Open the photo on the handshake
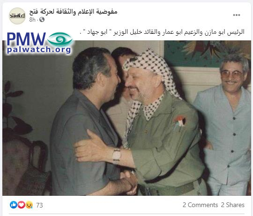Image resolution: width=253 pixels, height=216 pixels. point(128,181)
